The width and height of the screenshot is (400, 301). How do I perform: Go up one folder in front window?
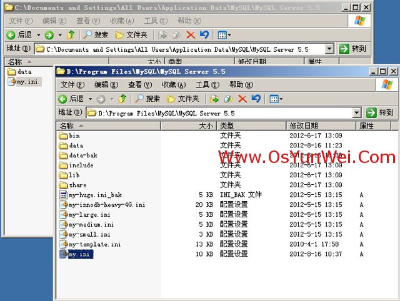point(122,99)
